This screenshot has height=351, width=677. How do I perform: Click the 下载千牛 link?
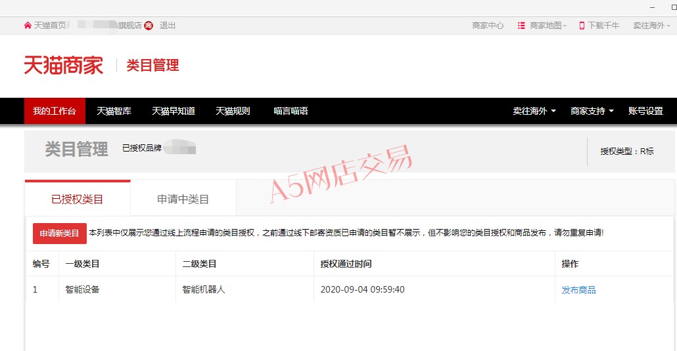(x=603, y=26)
